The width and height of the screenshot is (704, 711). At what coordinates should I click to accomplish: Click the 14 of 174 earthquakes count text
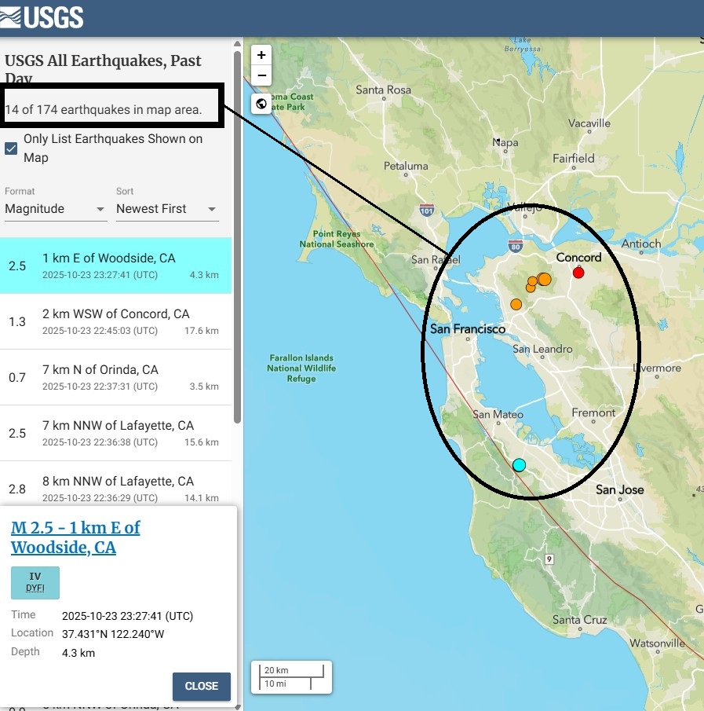[x=104, y=110]
